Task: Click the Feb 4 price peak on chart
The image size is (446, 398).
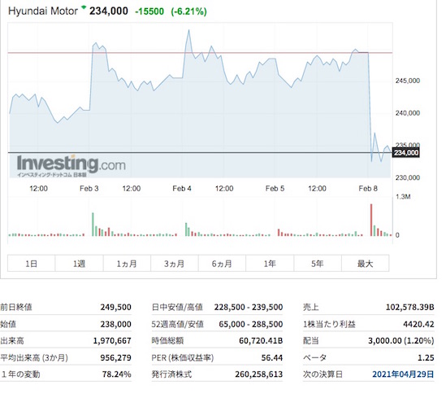Action: [188, 30]
